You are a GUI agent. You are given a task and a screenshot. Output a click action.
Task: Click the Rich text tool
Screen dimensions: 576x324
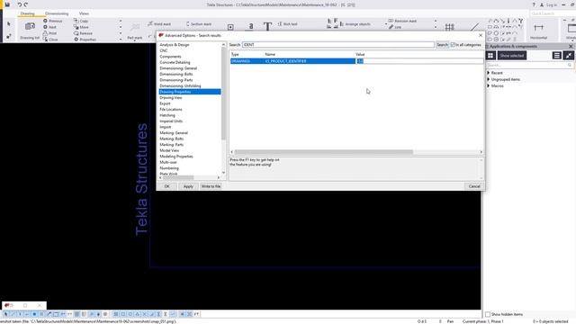tap(288, 24)
